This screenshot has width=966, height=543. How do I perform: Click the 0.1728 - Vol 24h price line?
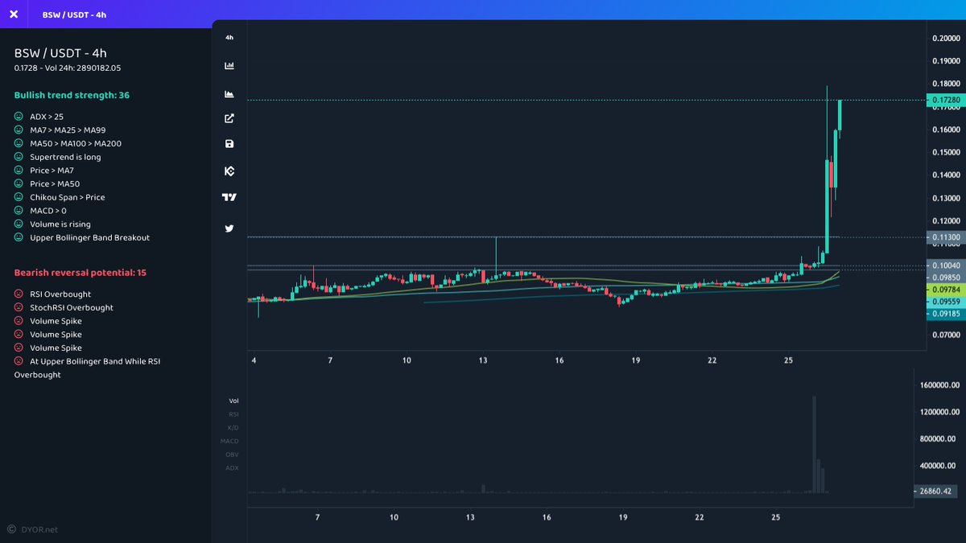point(68,68)
